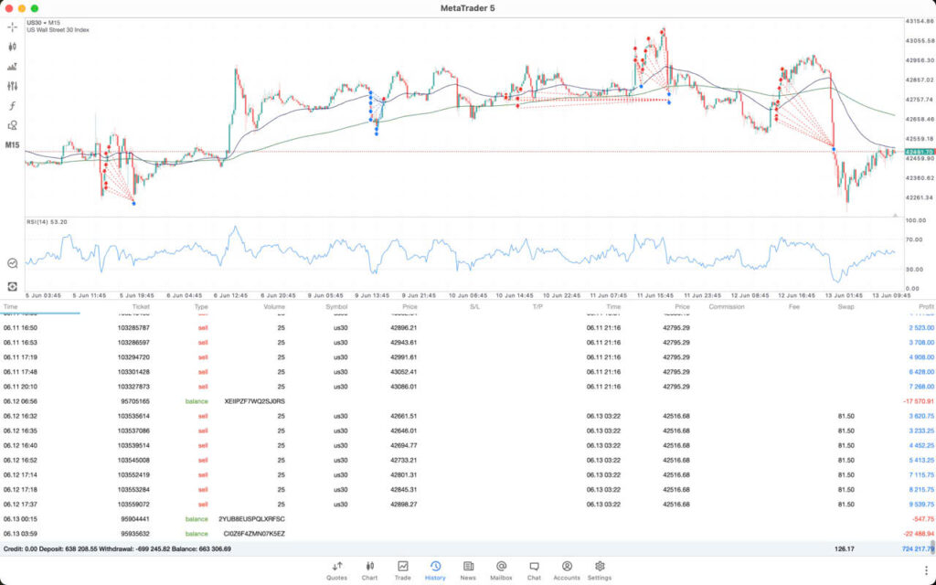Select the crosshair cursor tool
Screen dimensions: 936x585
[12, 27]
